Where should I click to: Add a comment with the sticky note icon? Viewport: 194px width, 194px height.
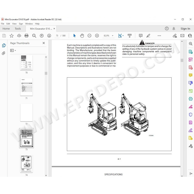pos(141,36)
